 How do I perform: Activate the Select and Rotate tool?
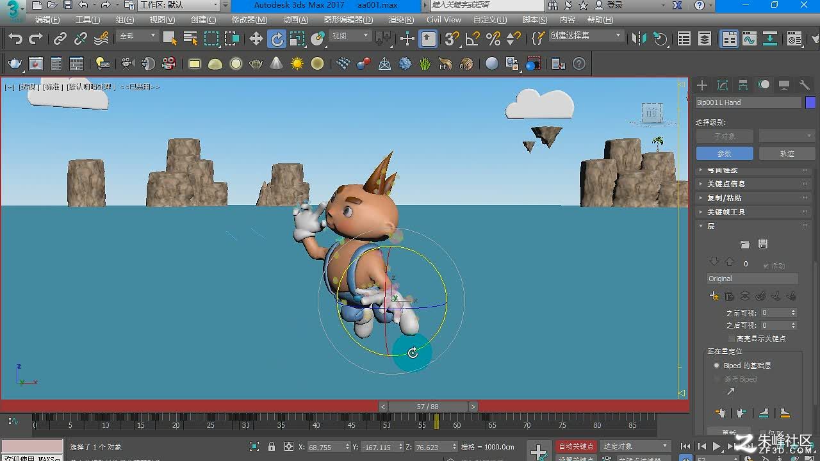coord(277,39)
